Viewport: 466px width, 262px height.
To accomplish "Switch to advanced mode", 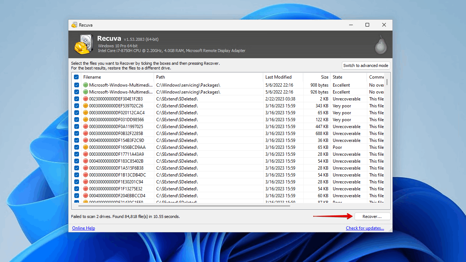I will 366,65.
